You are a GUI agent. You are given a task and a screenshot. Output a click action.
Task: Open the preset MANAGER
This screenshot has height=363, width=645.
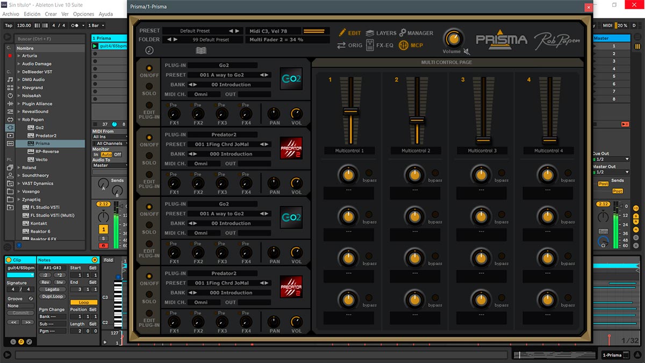point(416,33)
